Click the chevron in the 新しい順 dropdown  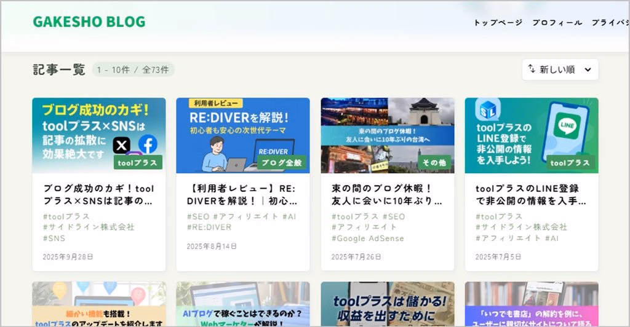click(588, 70)
